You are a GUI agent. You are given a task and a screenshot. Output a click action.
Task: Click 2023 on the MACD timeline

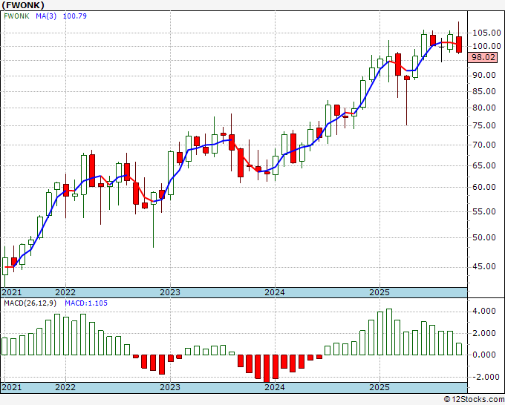pos(170,388)
